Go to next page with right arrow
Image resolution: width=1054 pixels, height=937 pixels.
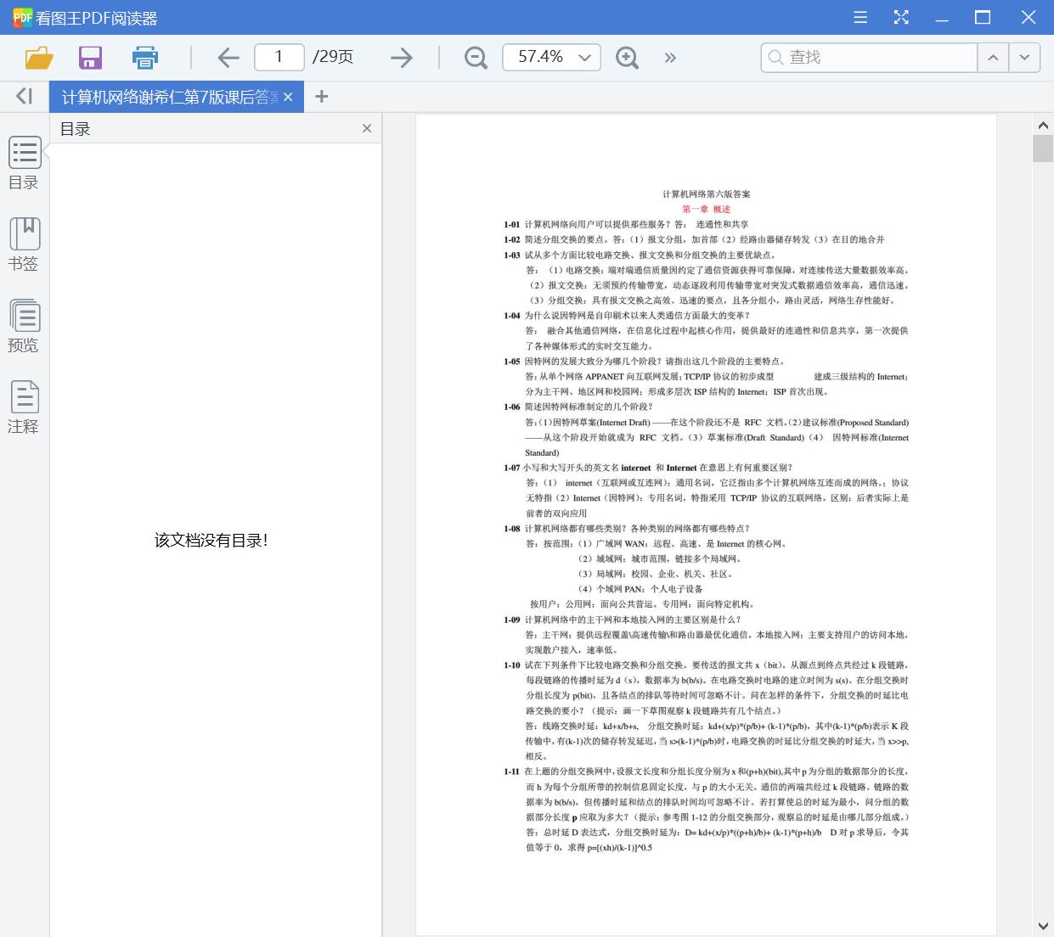400,57
